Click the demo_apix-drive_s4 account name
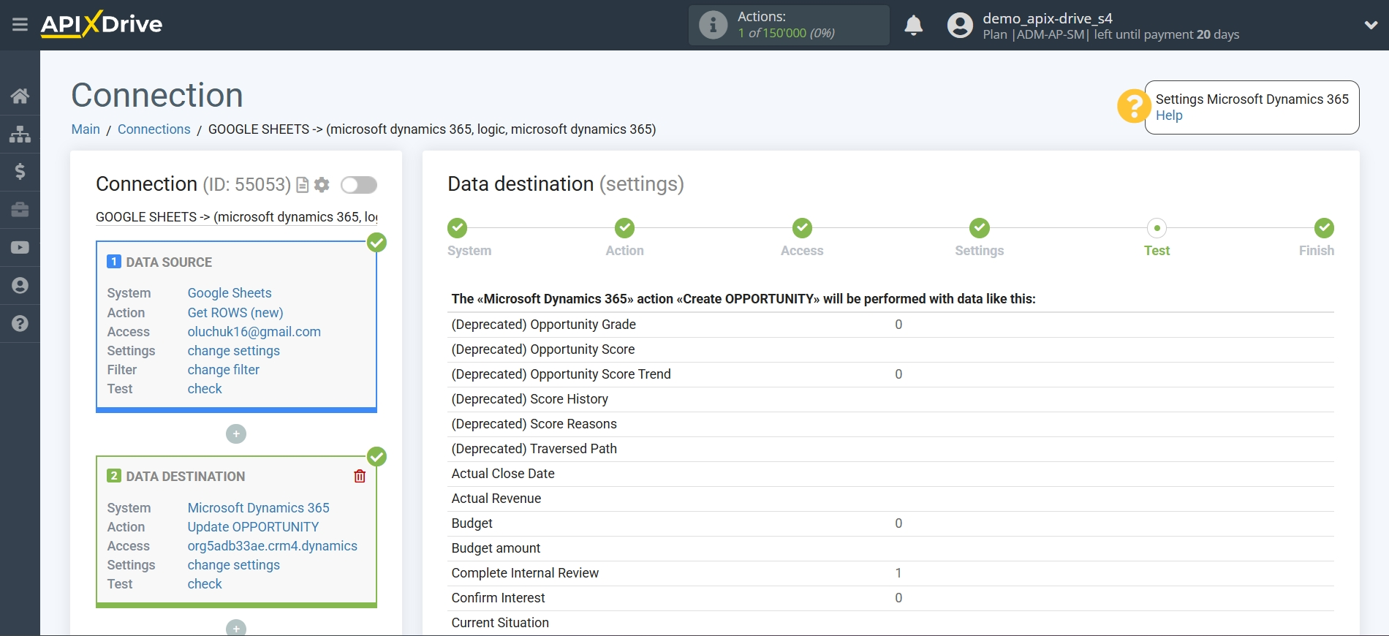1389x636 pixels. [1047, 18]
